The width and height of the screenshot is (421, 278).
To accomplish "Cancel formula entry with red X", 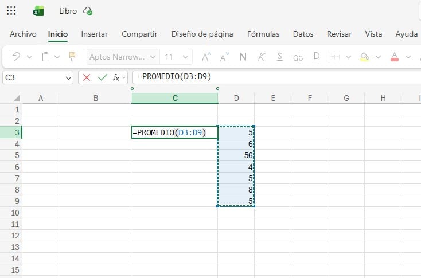I will coord(87,77).
